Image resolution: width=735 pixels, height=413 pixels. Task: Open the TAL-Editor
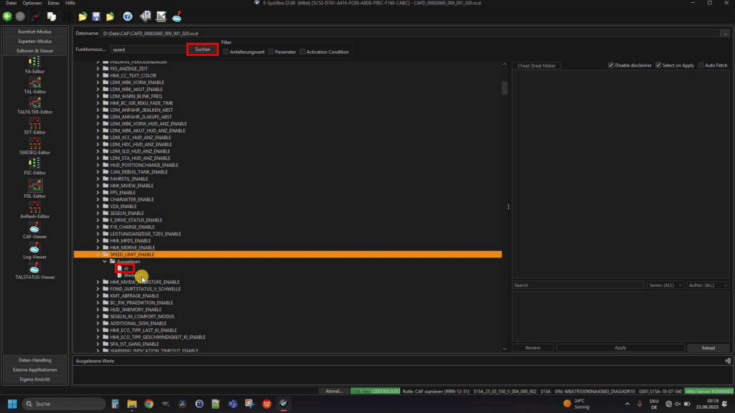click(x=34, y=85)
